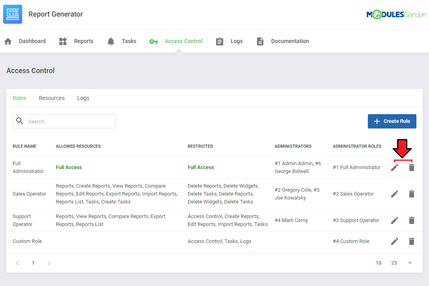
Task: Click '#4 Custom Role' role cell
Action: coord(351,241)
